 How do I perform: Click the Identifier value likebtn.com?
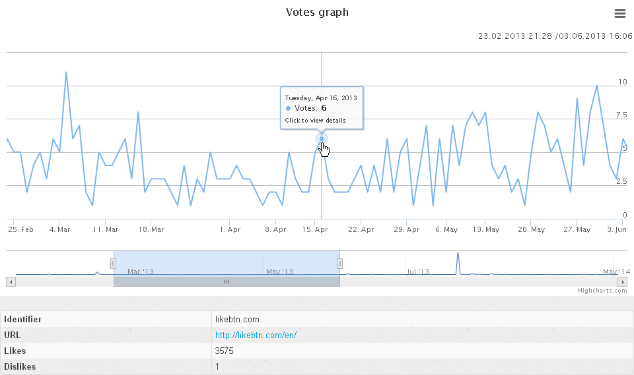pyautogui.click(x=237, y=319)
